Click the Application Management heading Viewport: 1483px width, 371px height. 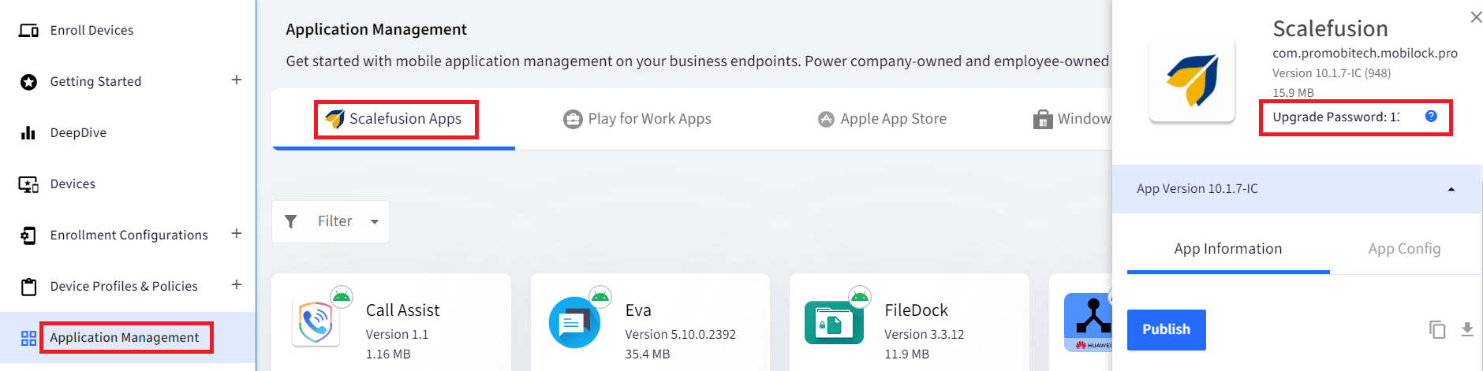(376, 29)
